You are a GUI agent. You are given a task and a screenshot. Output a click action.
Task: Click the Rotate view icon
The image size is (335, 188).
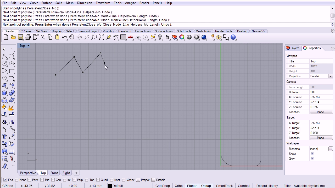(79, 37)
